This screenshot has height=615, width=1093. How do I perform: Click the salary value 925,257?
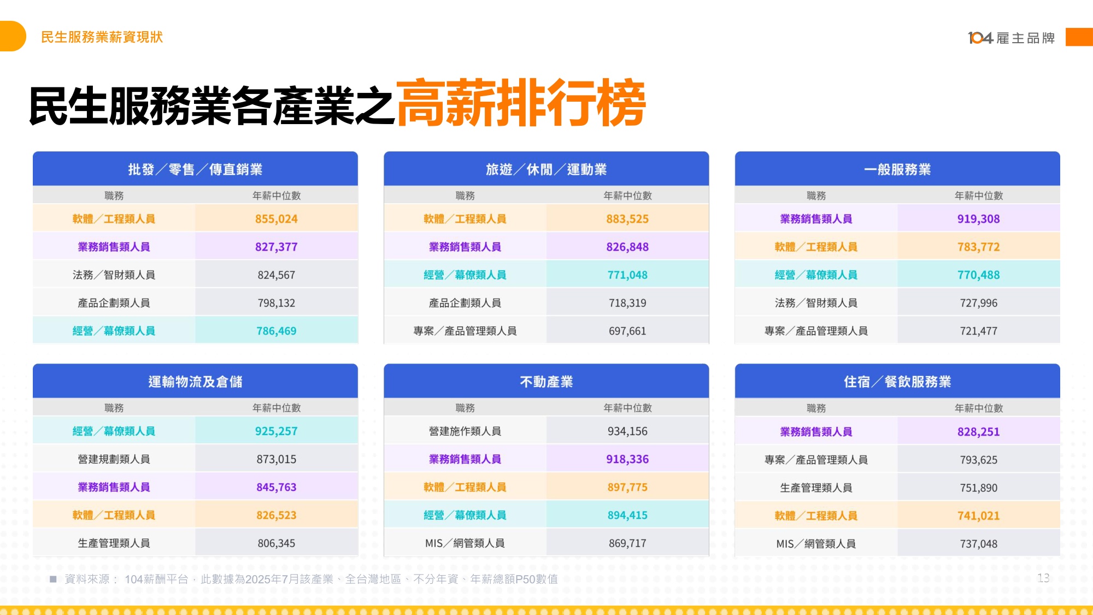tap(277, 431)
